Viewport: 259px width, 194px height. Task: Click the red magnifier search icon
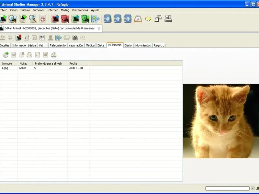coord(65,19)
